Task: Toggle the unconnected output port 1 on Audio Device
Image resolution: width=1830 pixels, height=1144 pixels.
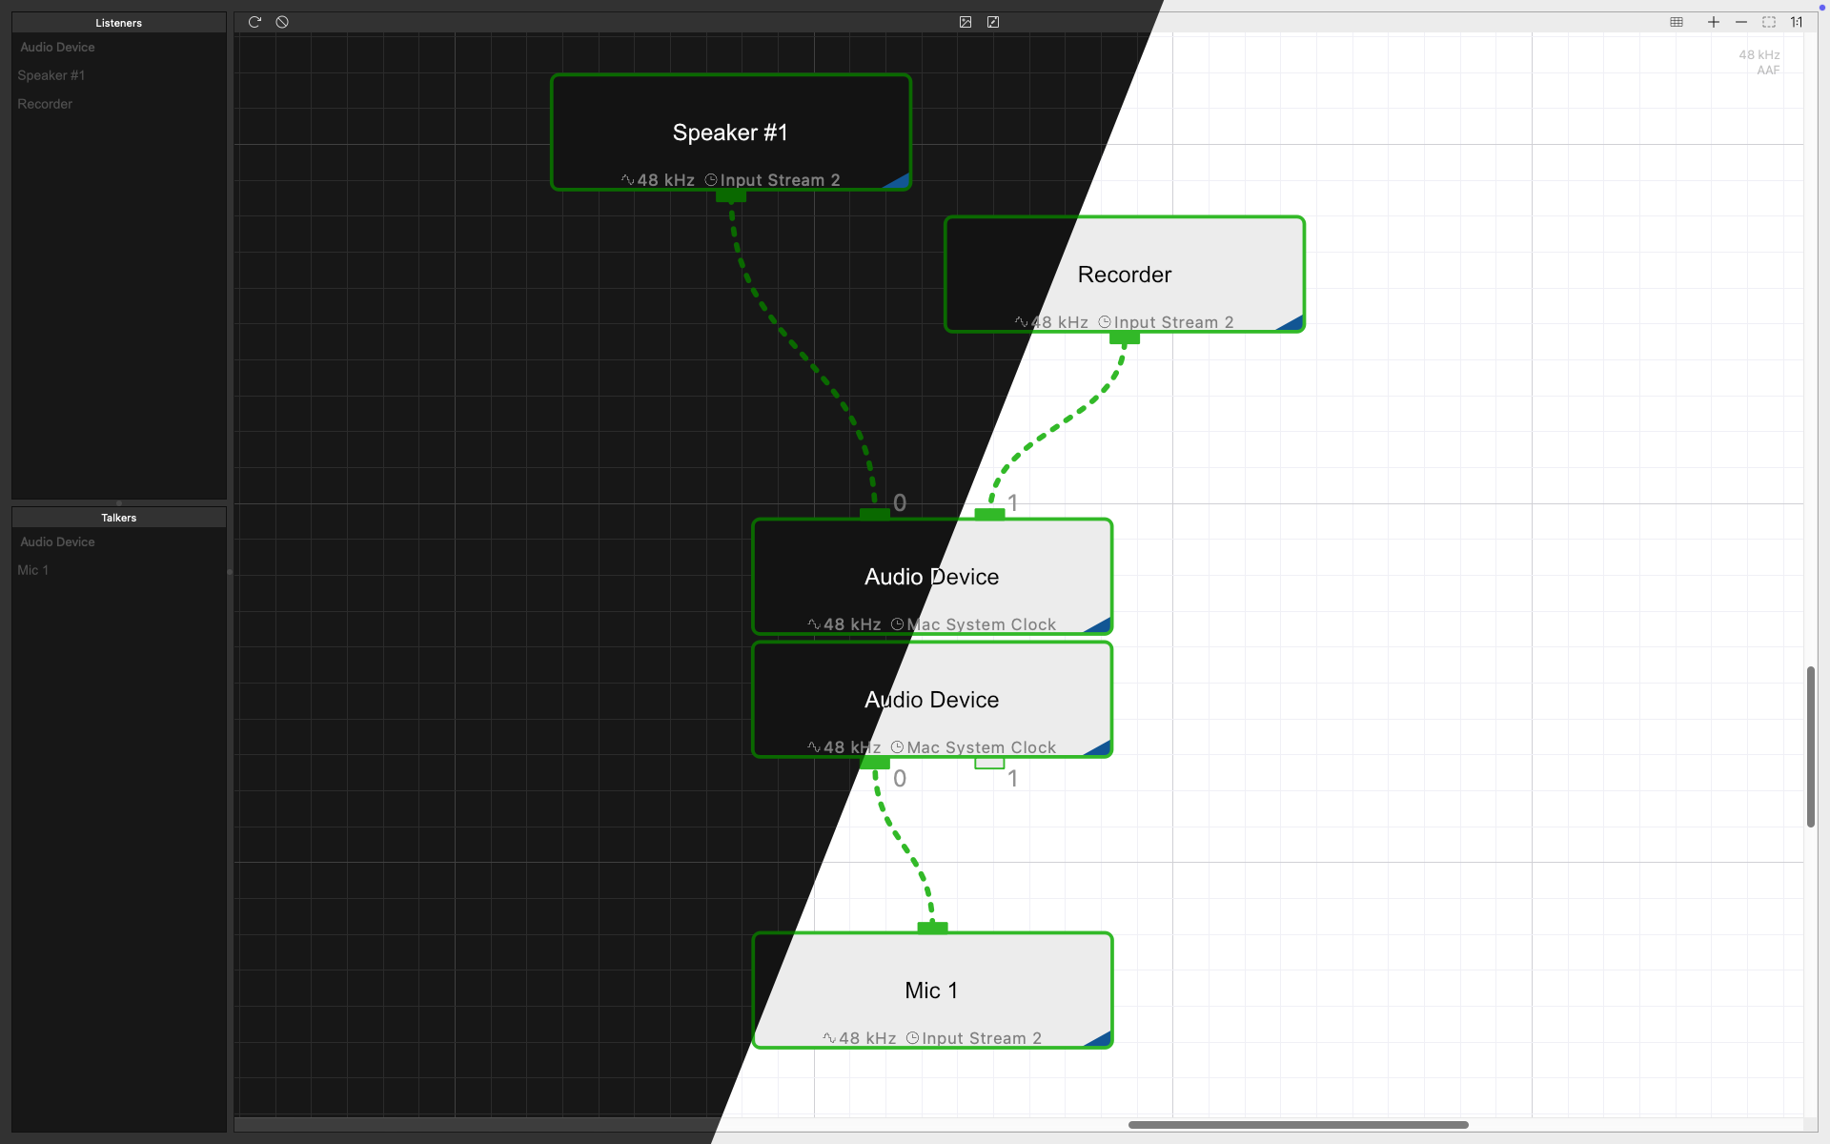Action: [989, 763]
